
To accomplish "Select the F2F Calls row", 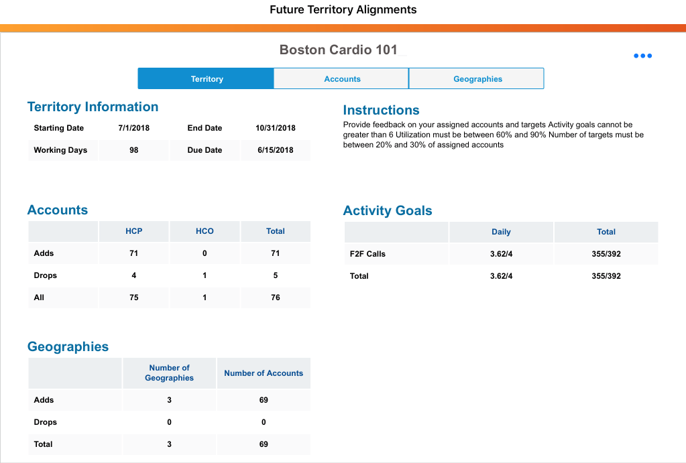I will point(368,254).
